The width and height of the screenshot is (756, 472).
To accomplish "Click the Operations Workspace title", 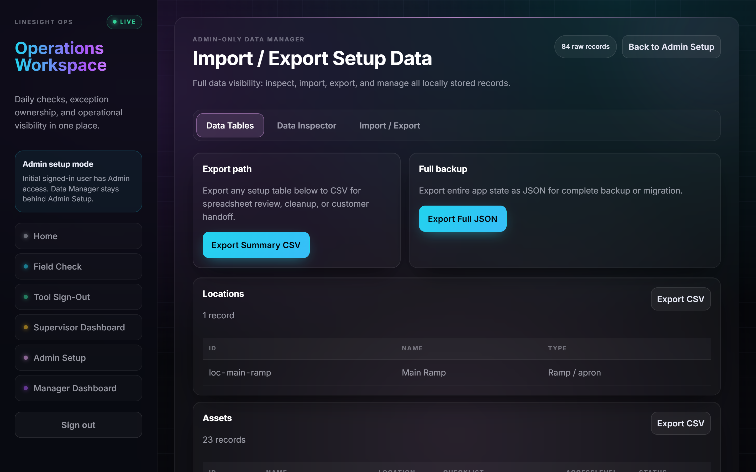I will [61, 56].
